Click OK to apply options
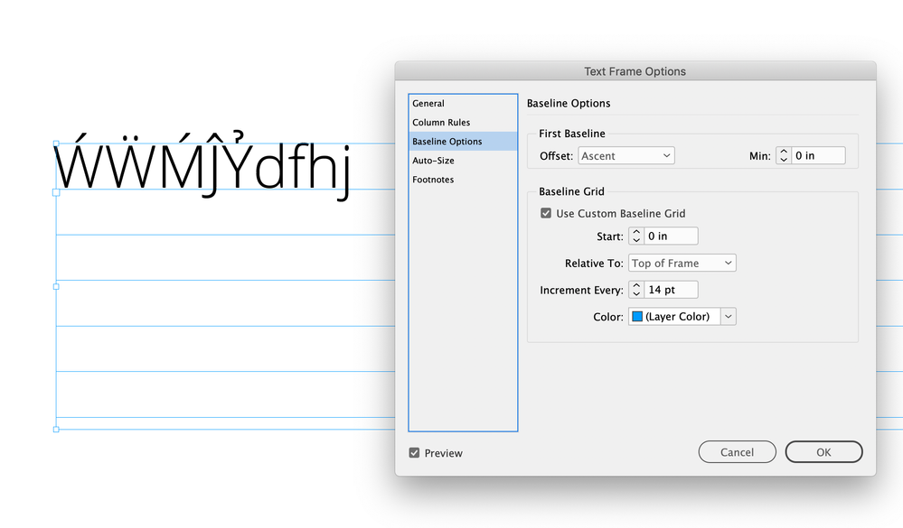 point(823,452)
